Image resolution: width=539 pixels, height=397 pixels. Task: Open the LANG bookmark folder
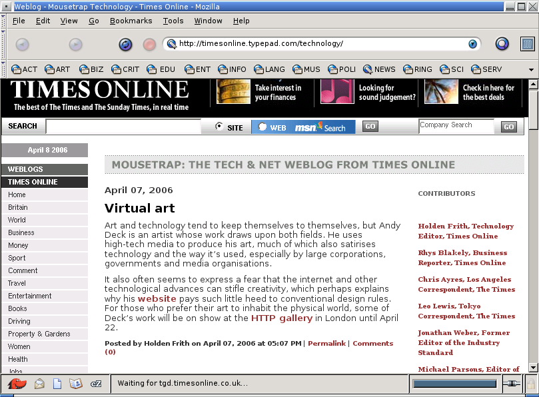coord(269,69)
